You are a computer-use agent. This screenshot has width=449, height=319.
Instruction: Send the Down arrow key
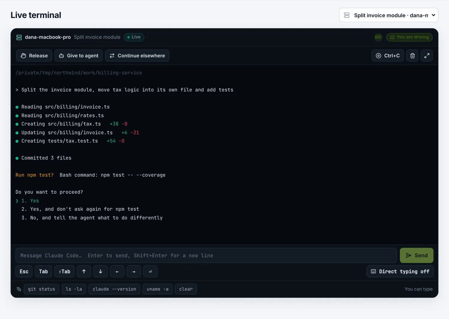click(101, 271)
